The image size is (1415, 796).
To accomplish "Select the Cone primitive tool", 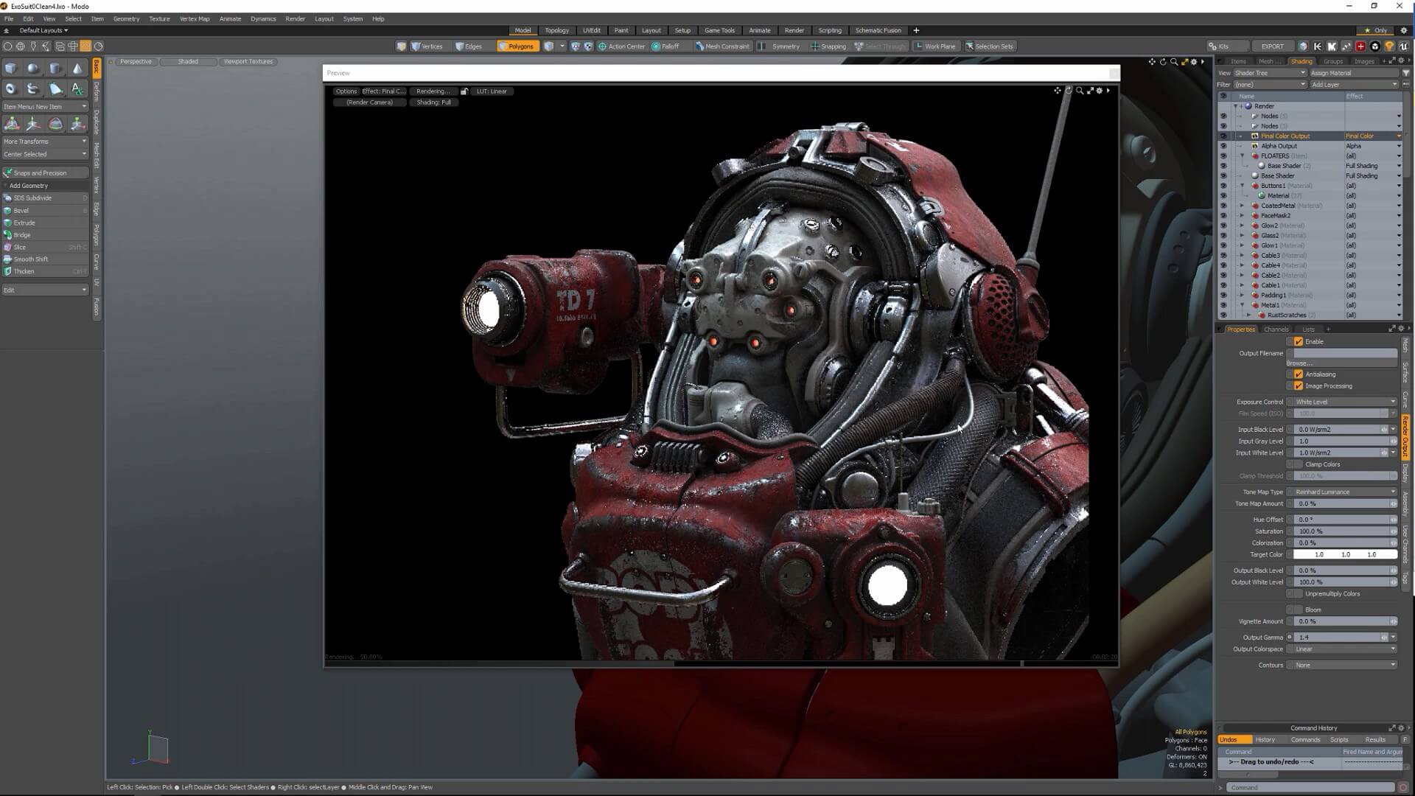I will pyautogui.click(x=77, y=69).
